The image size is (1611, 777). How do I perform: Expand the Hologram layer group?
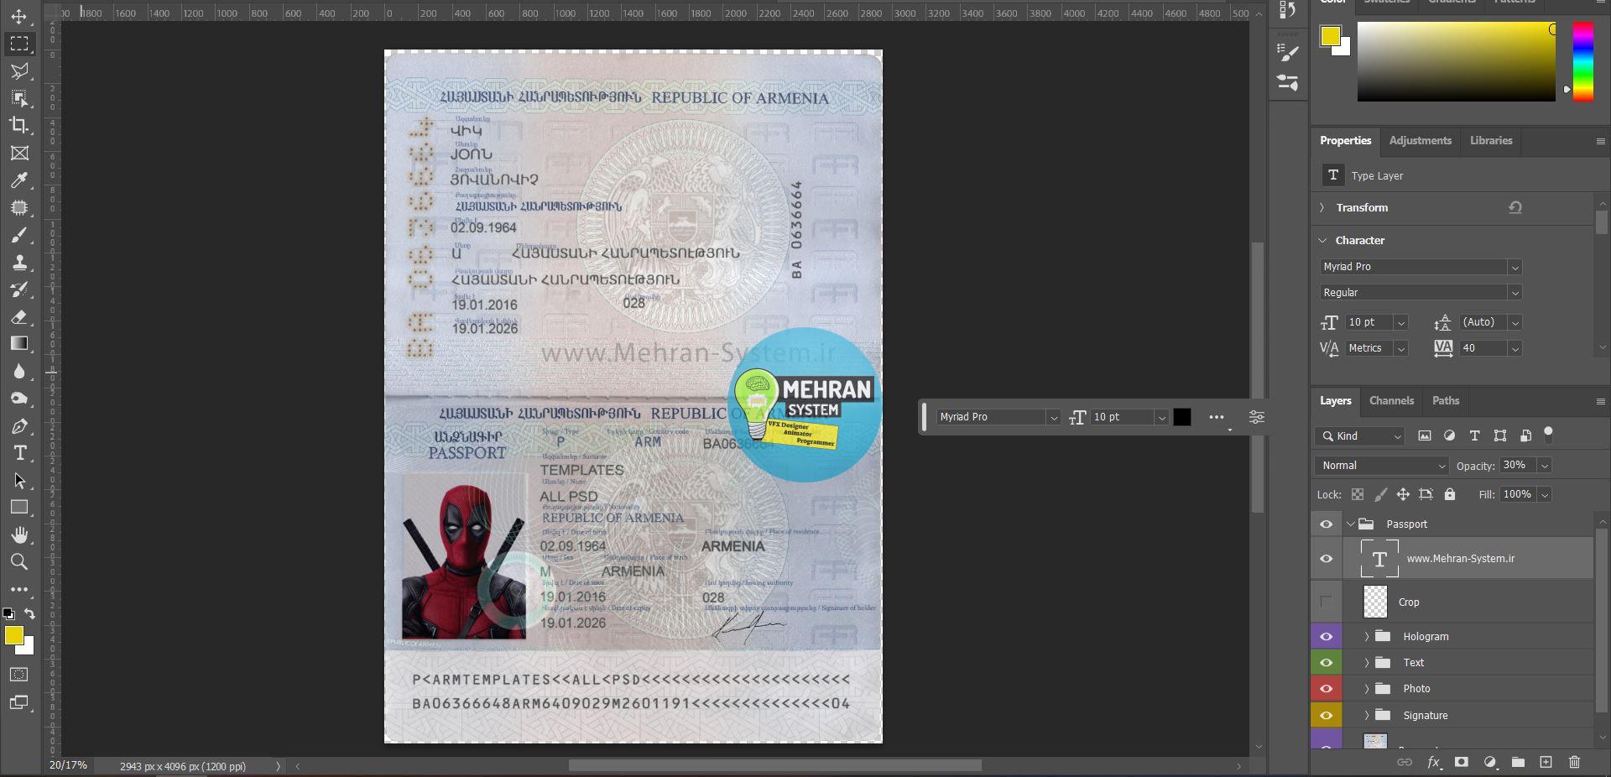point(1366,637)
